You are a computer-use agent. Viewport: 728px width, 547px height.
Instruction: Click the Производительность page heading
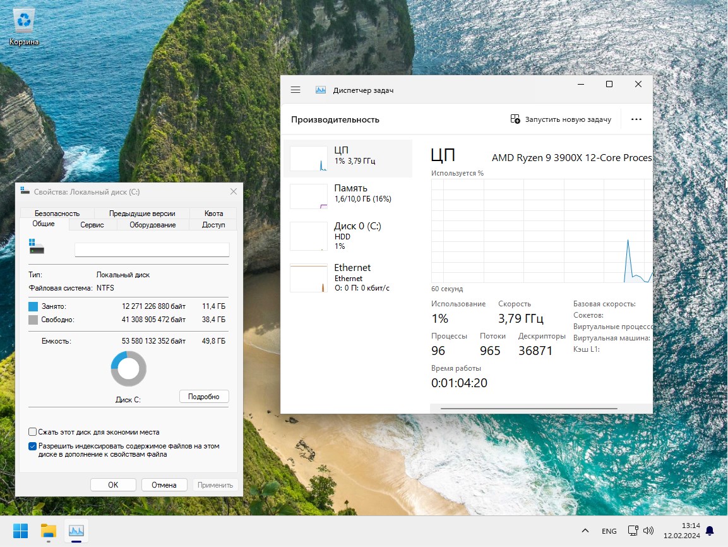click(x=335, y=120)
